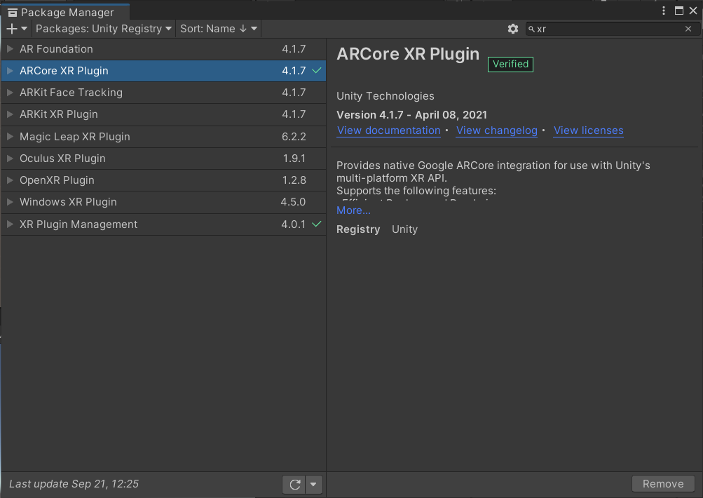Expand the XR Plugin Management row
The height and width of the screenshot is (498, 703).
pos(10,224)
